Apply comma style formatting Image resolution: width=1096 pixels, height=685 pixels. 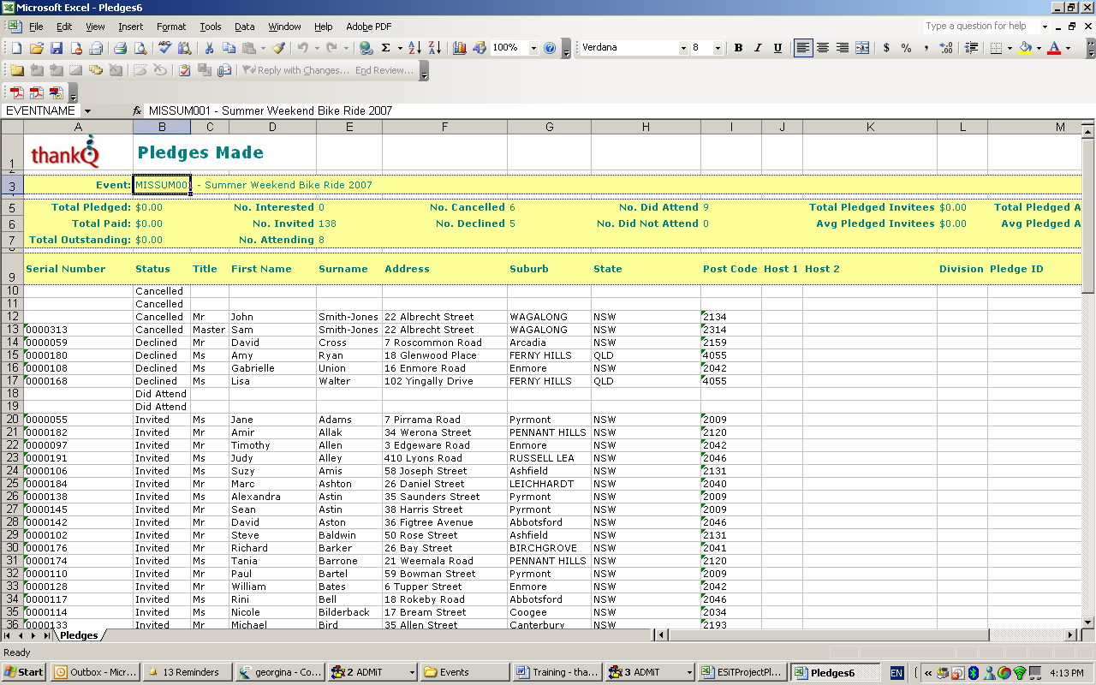pyautogui.click(x=926, y=48)
